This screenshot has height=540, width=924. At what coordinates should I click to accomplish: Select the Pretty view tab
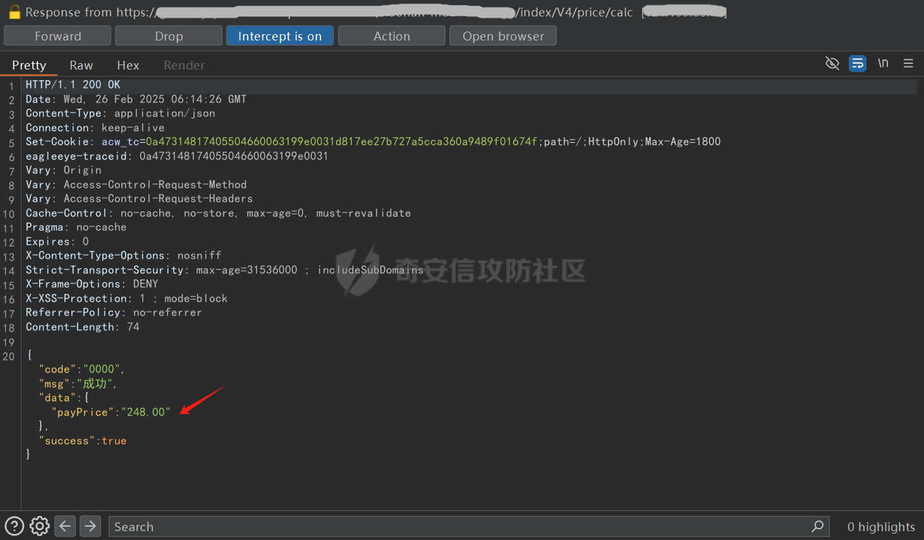(29, 65)
